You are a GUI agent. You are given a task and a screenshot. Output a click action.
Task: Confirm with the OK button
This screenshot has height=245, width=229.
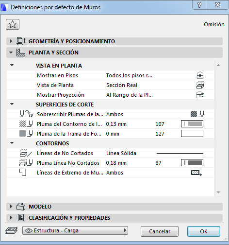click(204, 231)
